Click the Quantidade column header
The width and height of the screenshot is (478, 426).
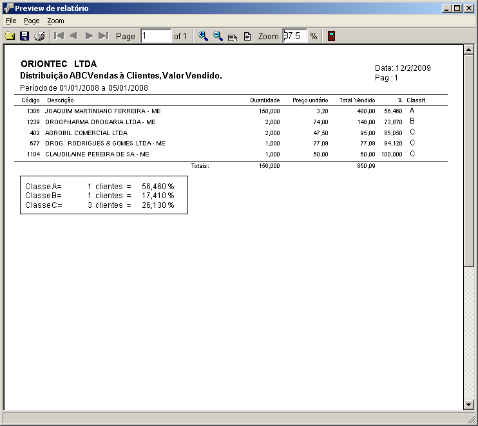point(265,100)
